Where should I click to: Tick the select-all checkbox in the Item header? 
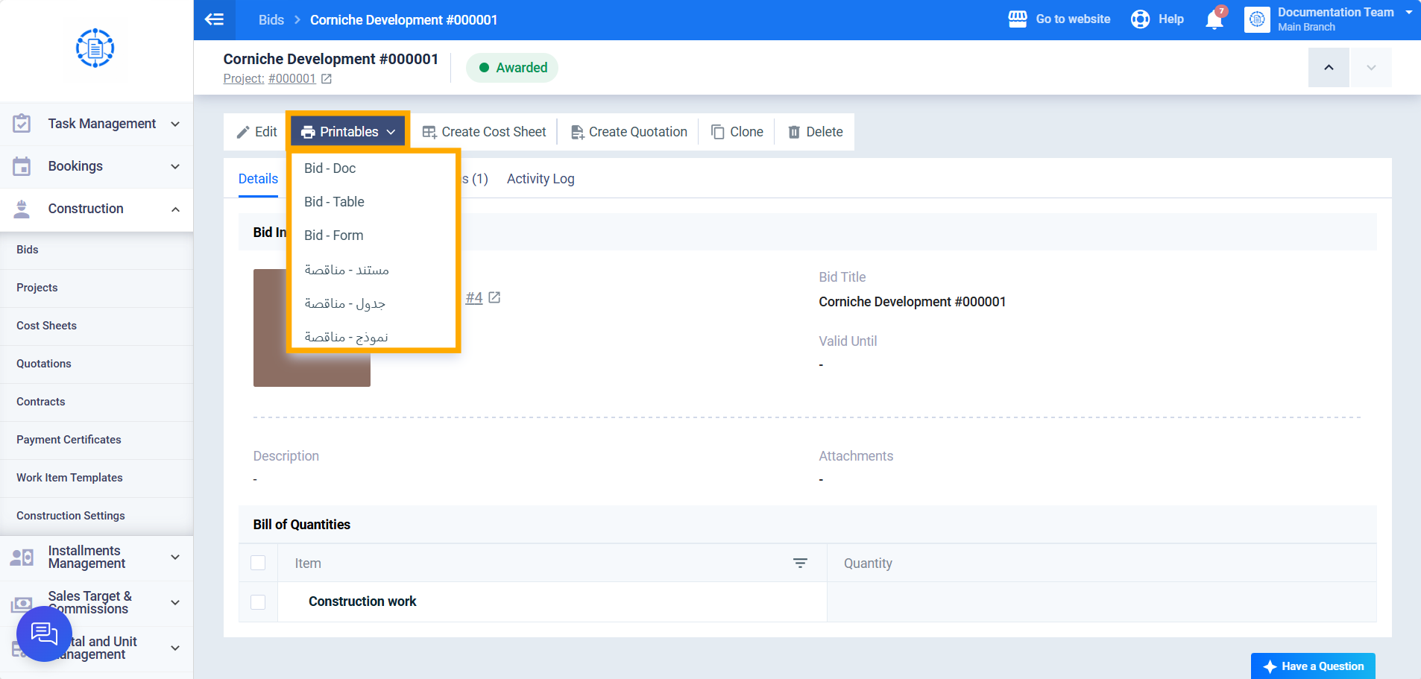pos(258,563)
